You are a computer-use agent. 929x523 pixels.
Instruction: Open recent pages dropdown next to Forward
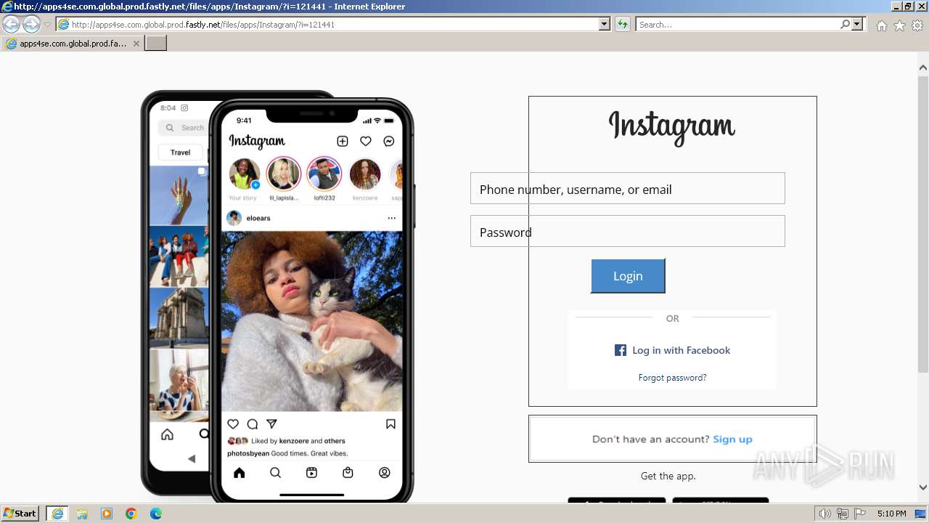pyautogui.click(x=47, y=25)
